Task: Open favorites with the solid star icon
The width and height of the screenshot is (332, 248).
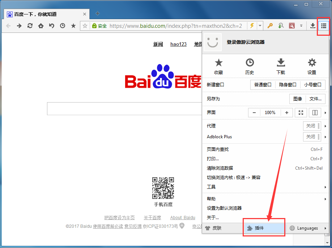Action: (73, 26)
